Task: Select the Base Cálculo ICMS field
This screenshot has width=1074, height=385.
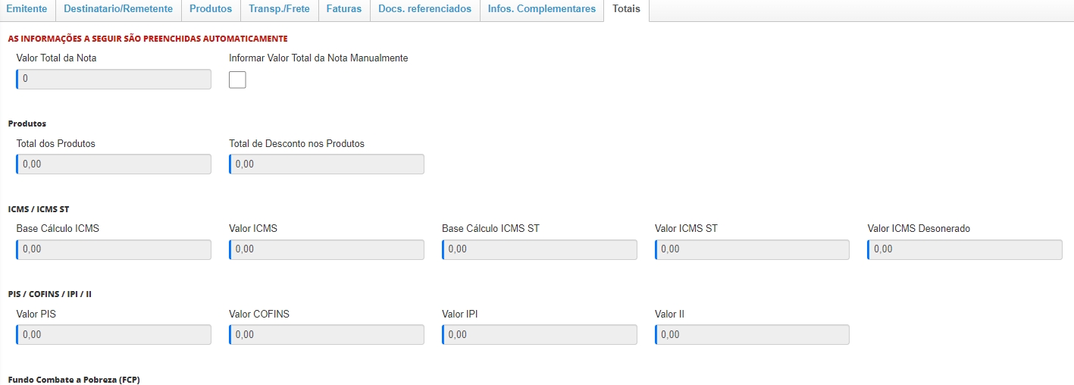Action: pos(114,249)
